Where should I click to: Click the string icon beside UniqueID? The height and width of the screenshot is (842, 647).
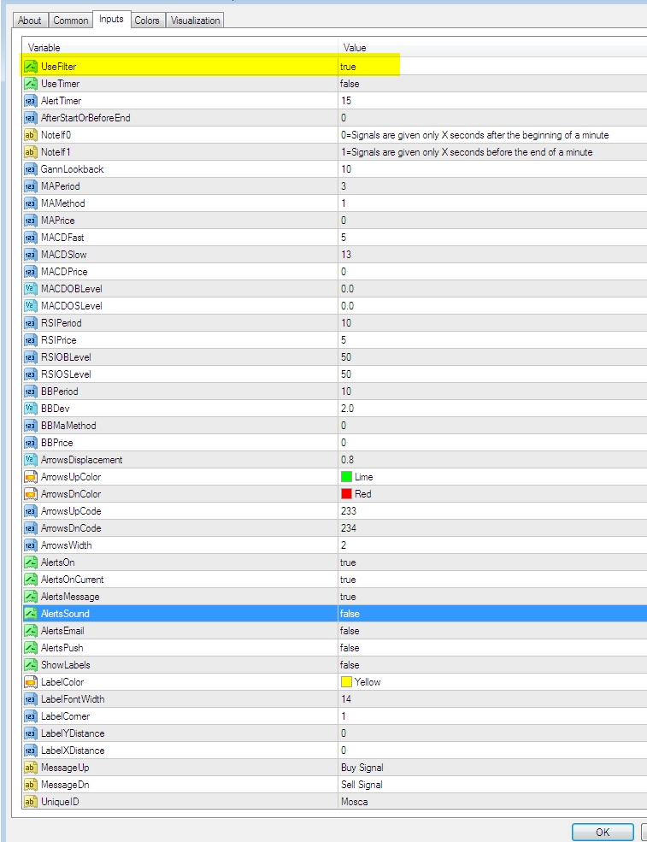pyautogui.click(x=31, y=802)
